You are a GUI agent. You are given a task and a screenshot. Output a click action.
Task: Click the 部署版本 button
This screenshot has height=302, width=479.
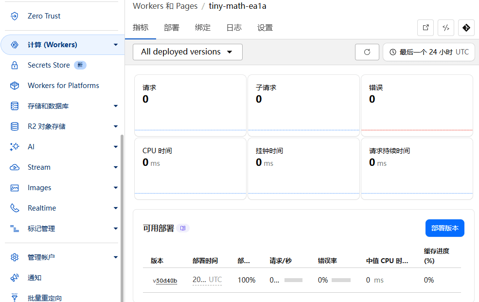[x=445, y=228]
